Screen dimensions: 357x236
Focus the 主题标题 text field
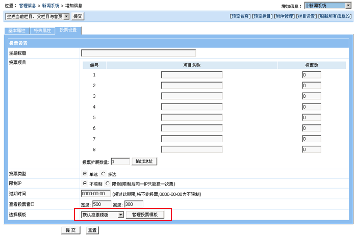(x=138, y=53)
